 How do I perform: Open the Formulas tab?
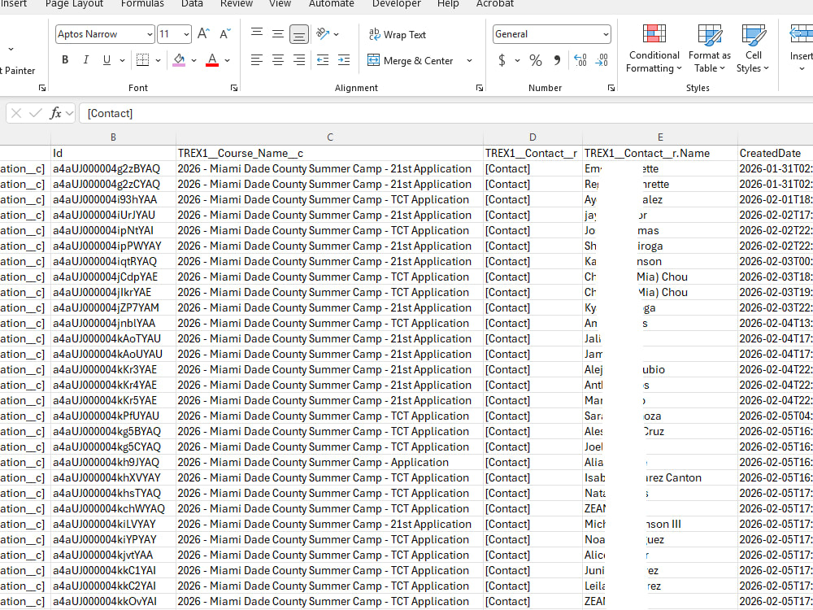[x=142, y=3]
